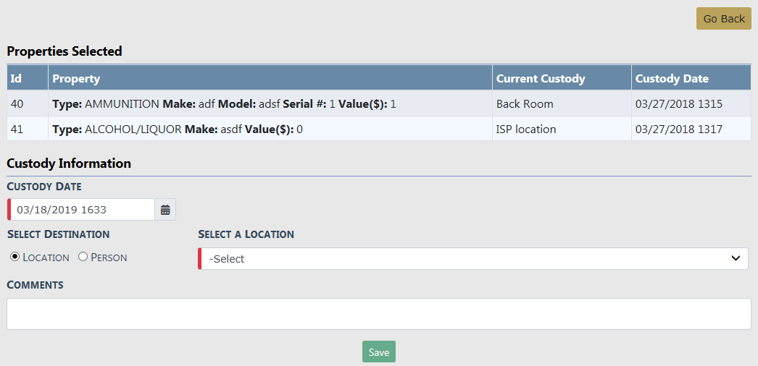The width and height of the screenshot is (758, 366).
Task: Save the custody information
Action: click(378, 352)
